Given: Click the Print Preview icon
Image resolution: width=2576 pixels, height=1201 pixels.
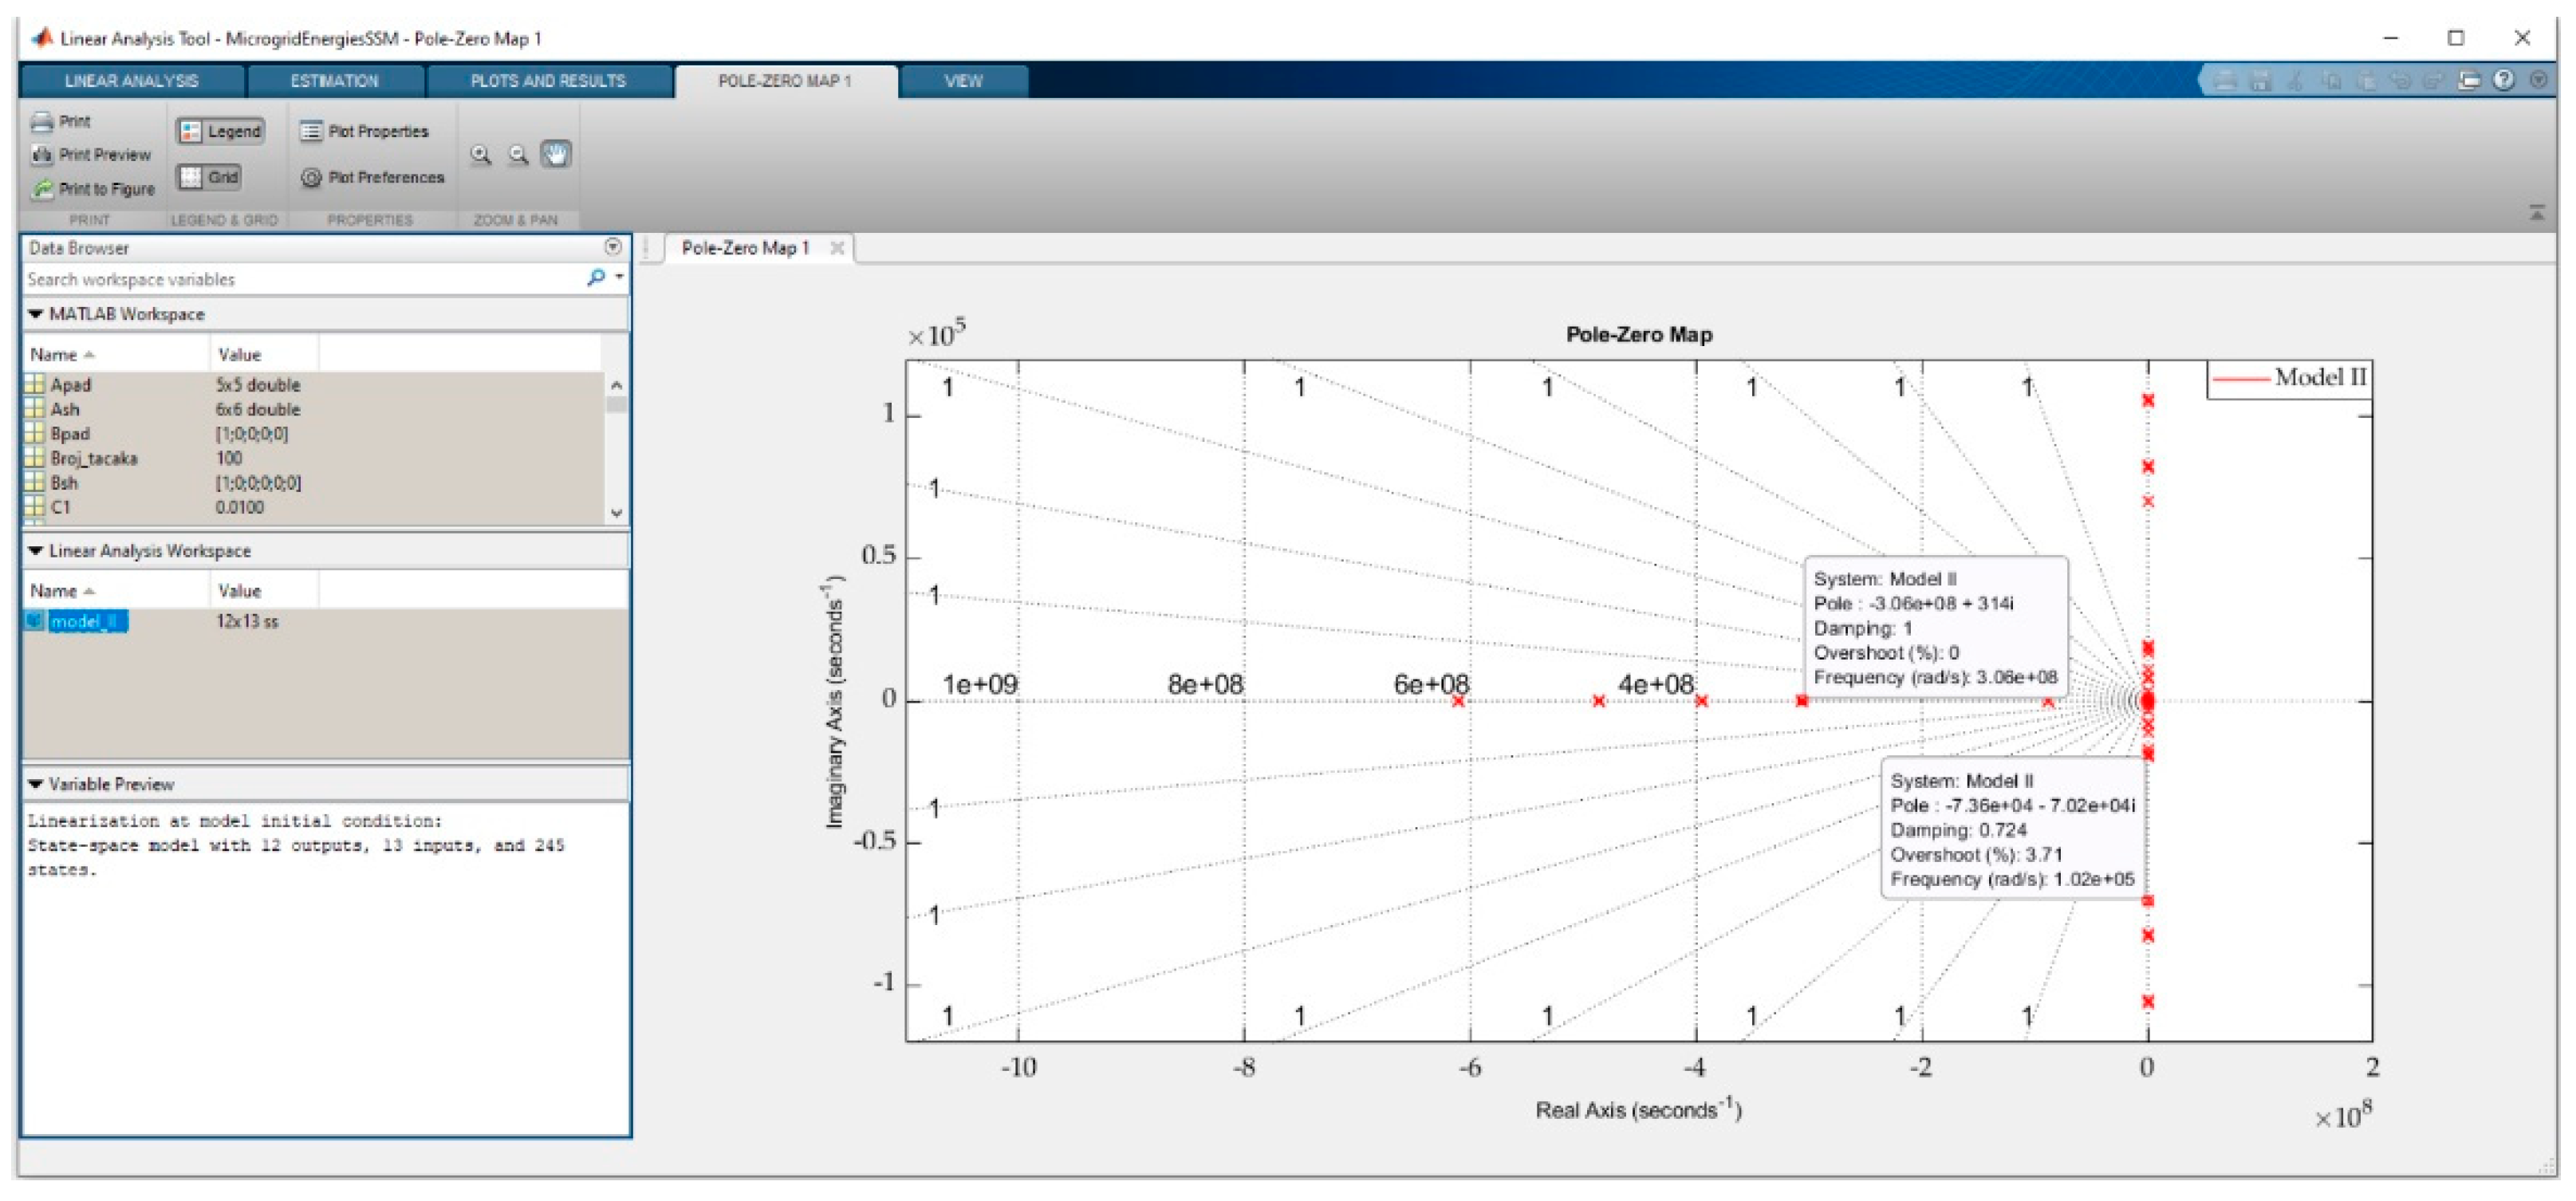Looking at the screenshot, I should tap(42, 154).
